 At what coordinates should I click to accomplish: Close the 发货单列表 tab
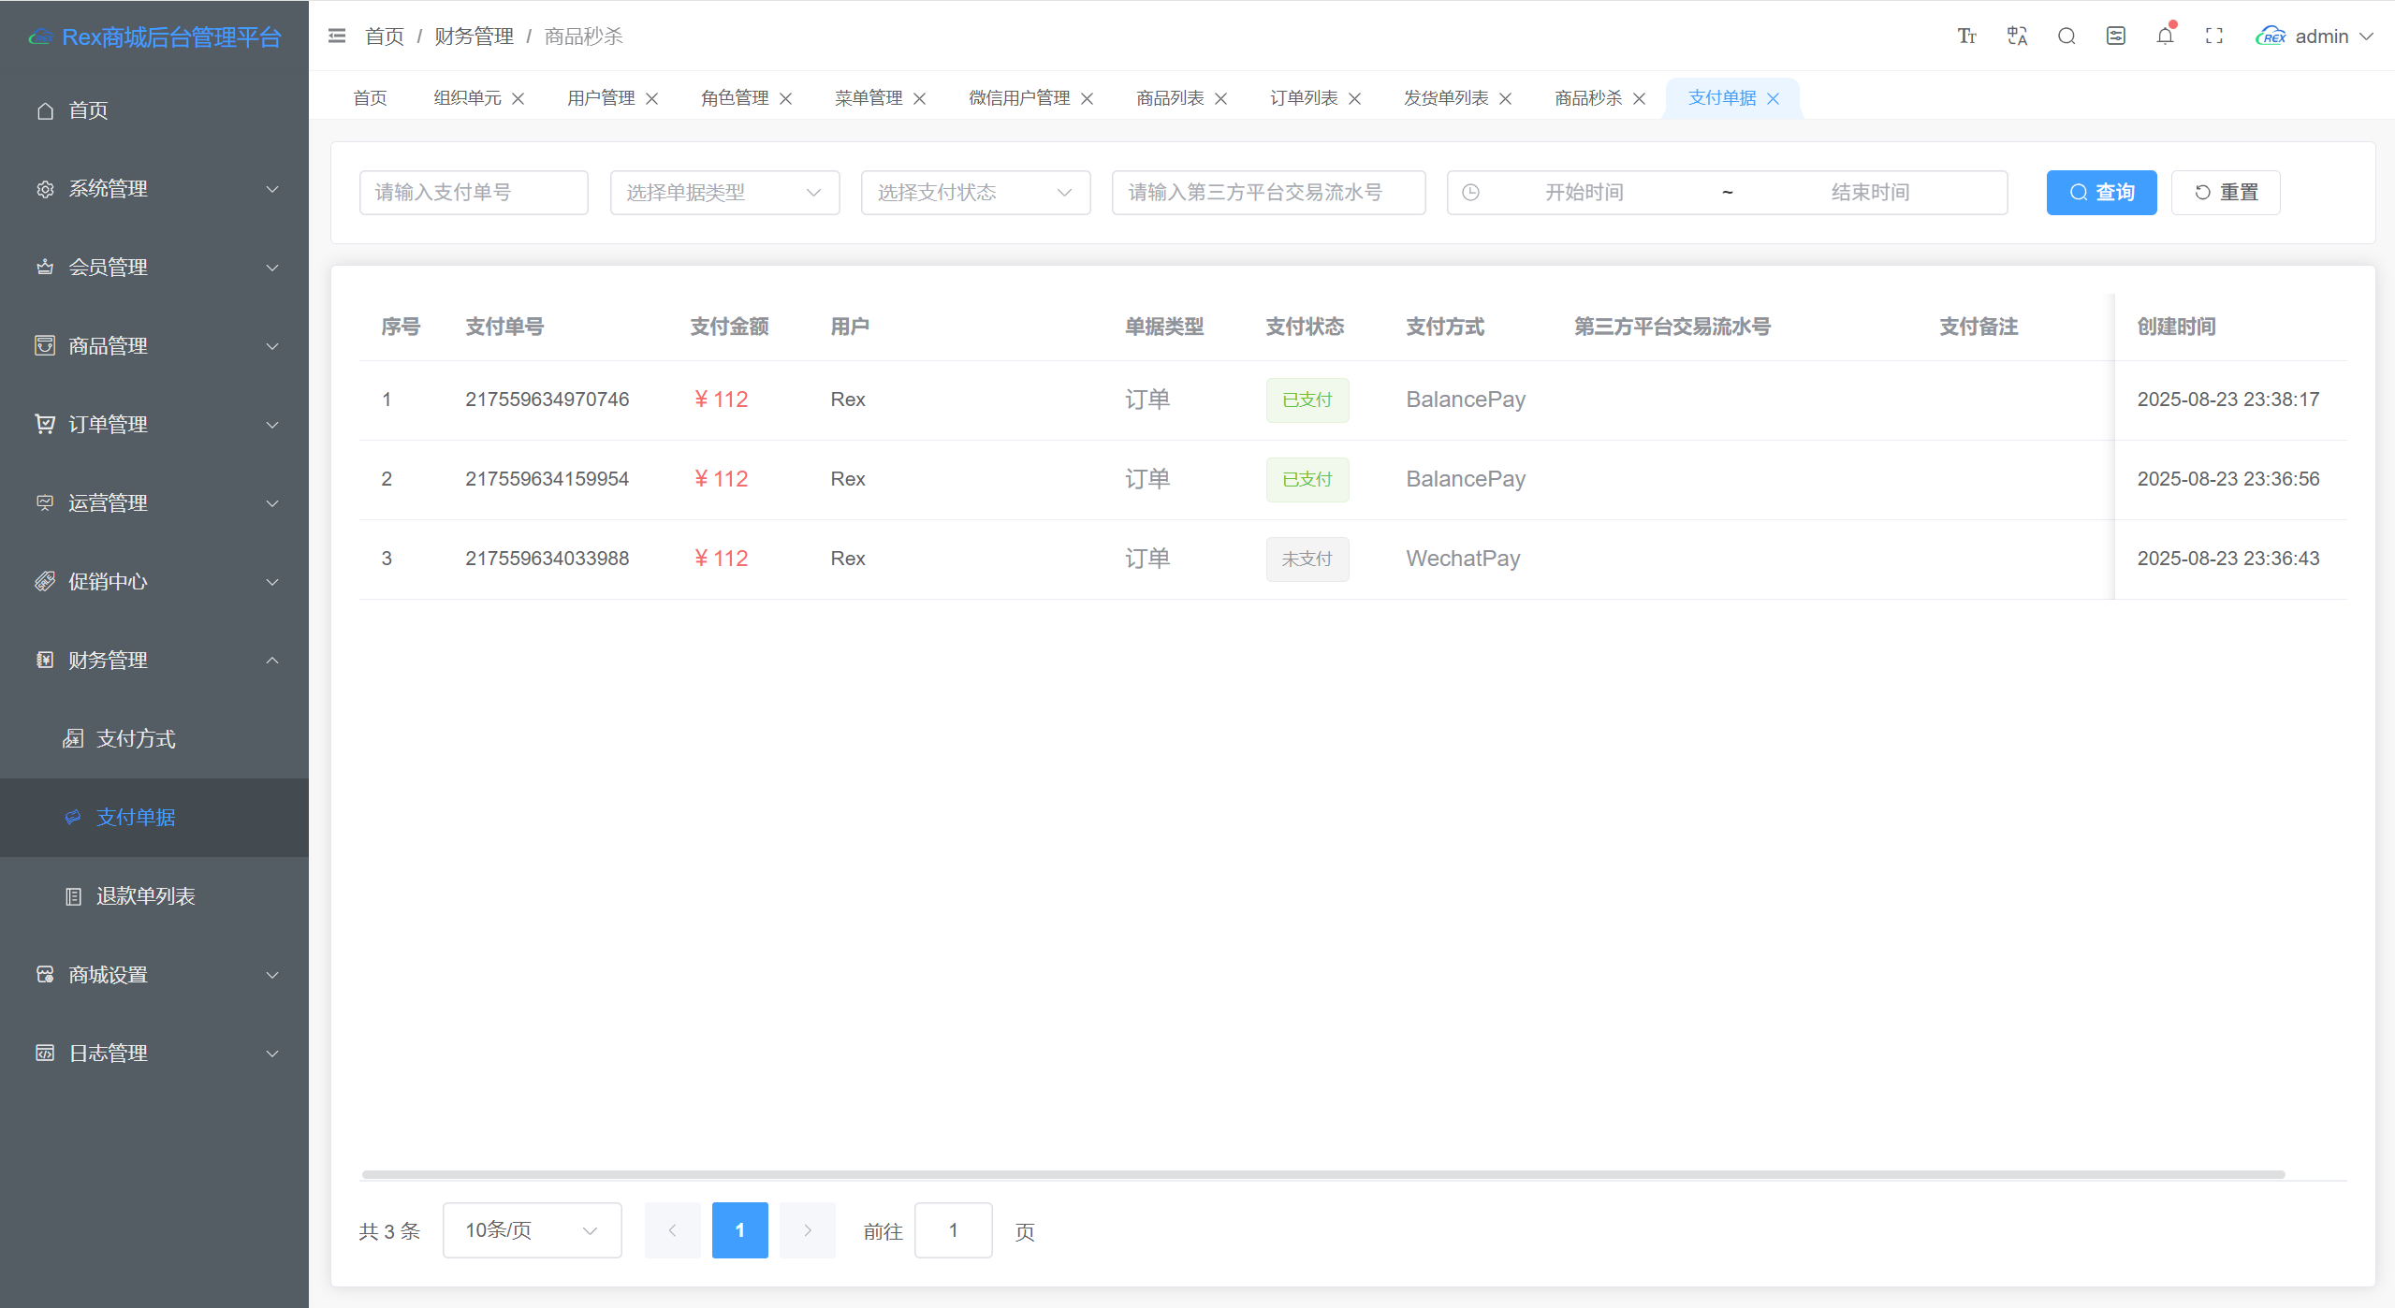pos(1505,98)
